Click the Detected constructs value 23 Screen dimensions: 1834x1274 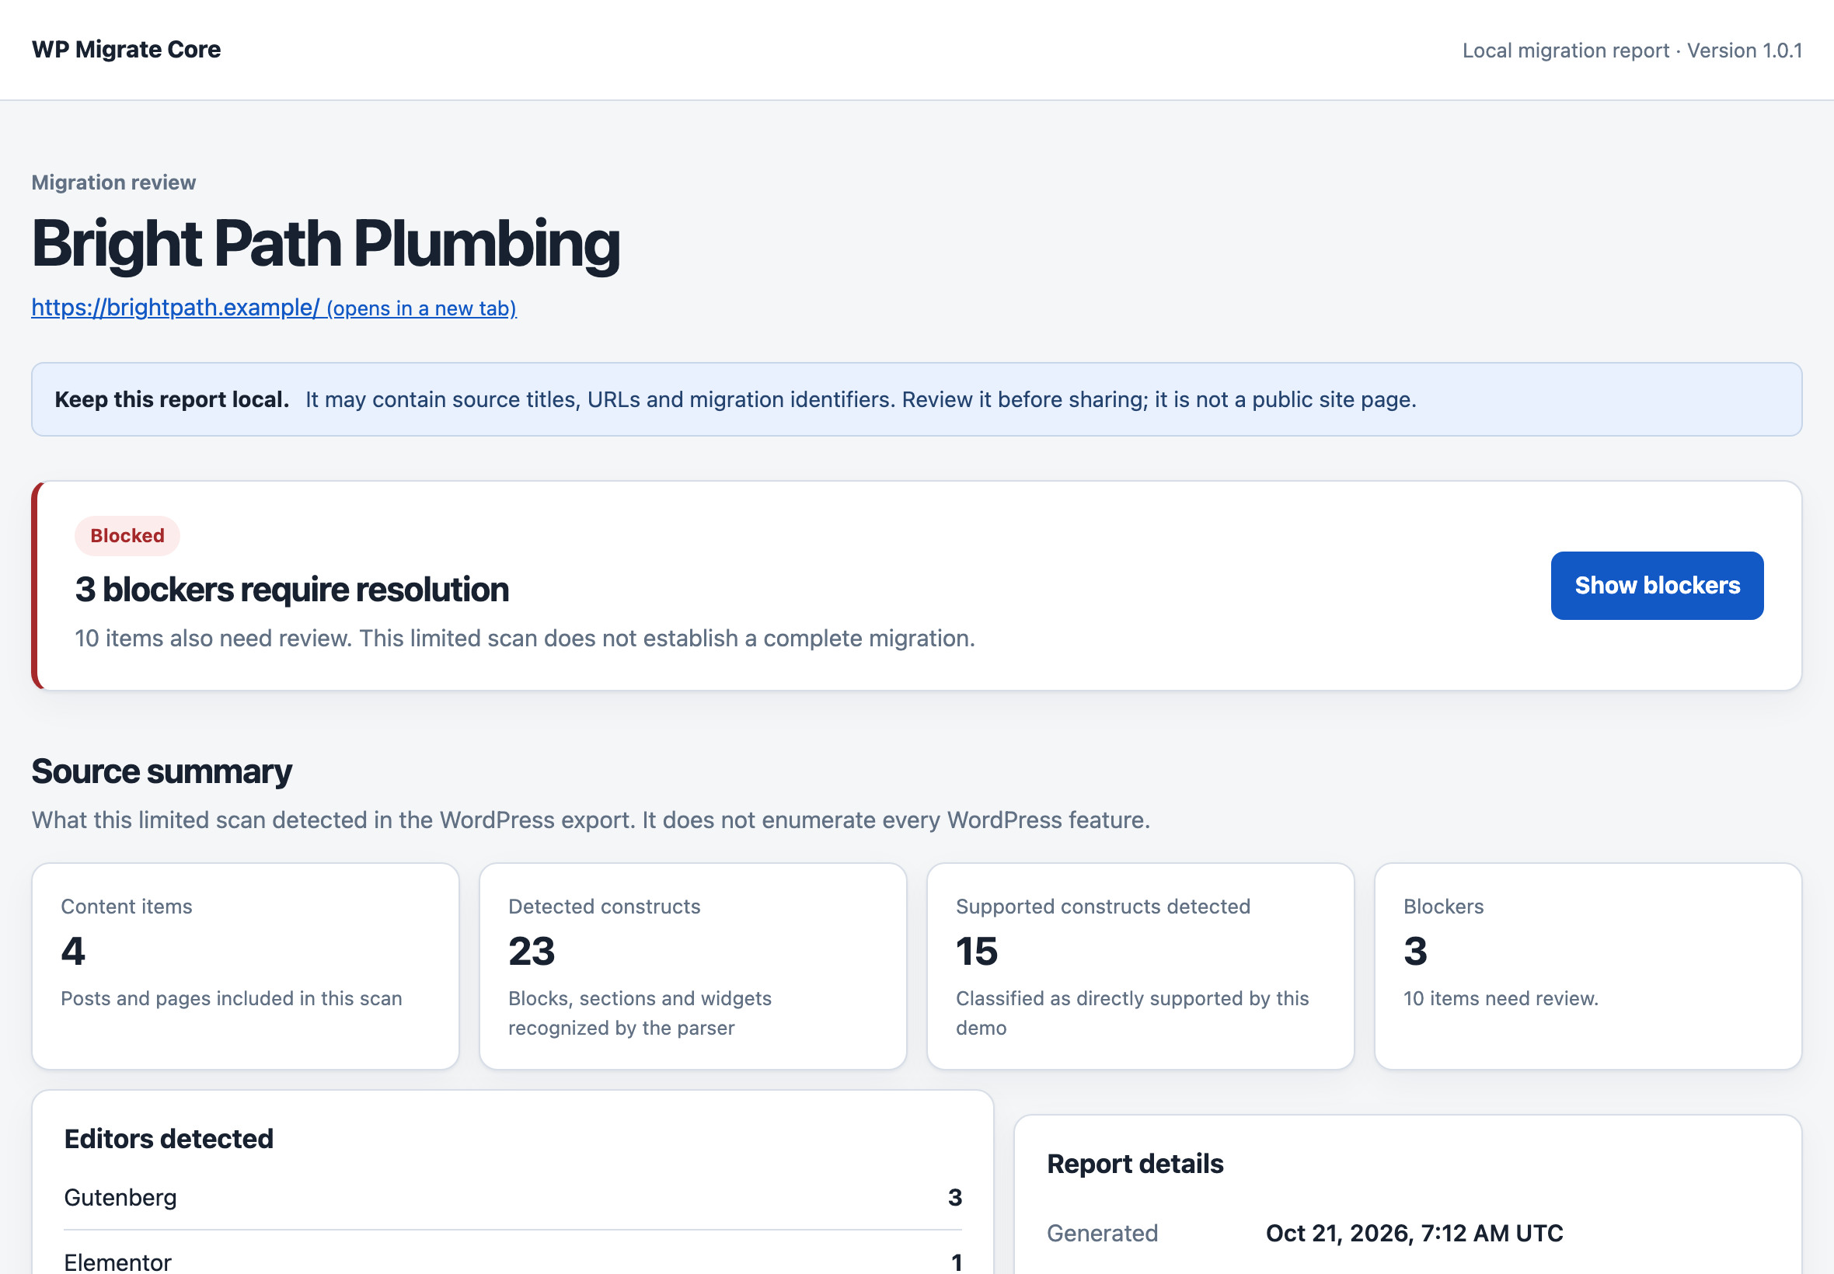click(532, 951)
